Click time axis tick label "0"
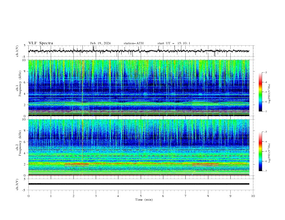The width and height of the screenshot is (285, 220). (28, 196)
